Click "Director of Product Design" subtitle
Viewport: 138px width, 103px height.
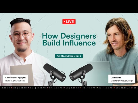[x=122, y=81]
